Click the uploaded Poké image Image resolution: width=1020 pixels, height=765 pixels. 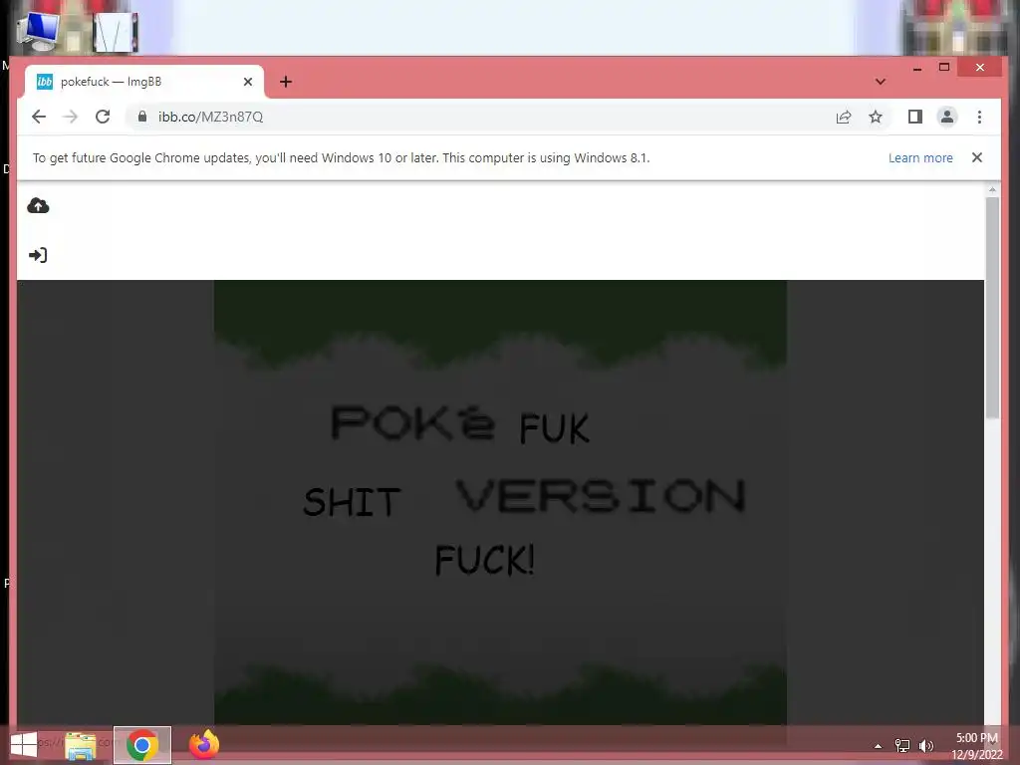click(x=500, y=502)
